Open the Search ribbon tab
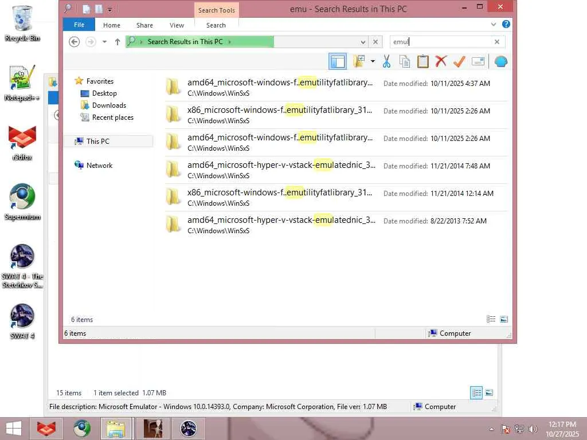The image size is (587, 440). tap(216, 25)
